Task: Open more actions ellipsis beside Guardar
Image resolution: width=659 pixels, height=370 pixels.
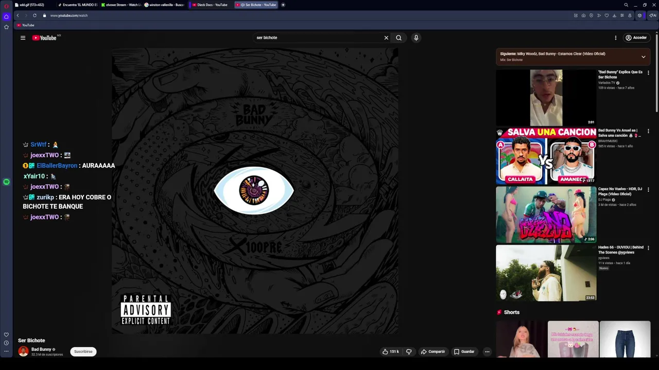Action: (x=487, y=351)
